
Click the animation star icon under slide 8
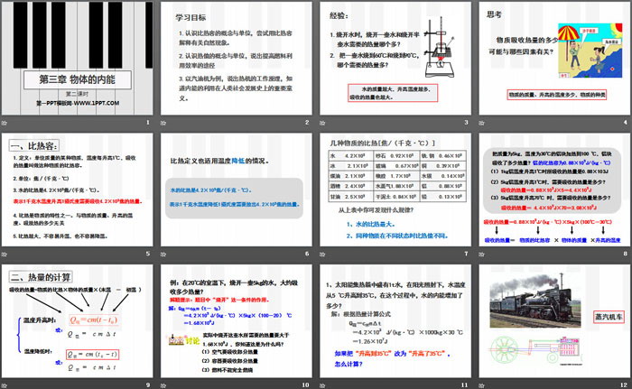(481, 254)
